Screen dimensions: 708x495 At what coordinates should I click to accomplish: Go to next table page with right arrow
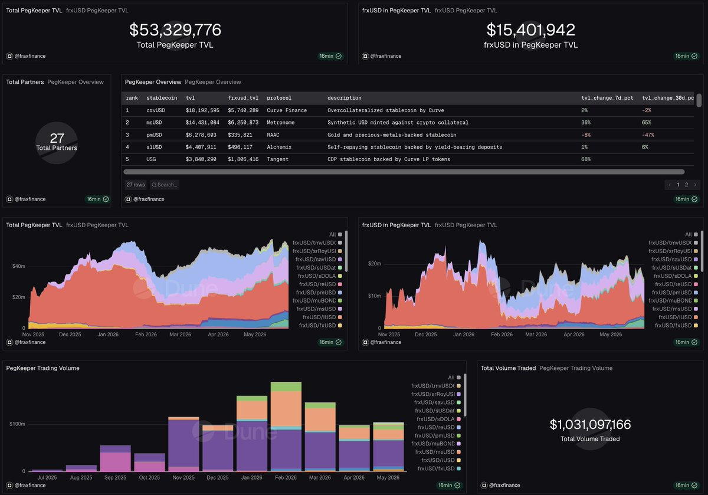695,185
